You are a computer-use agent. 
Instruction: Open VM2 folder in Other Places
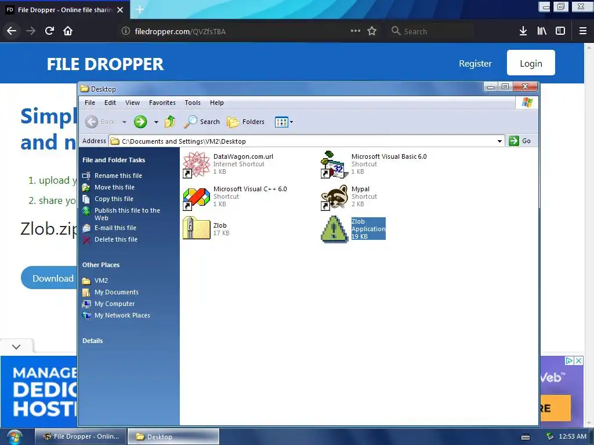[x=101, y=280]
